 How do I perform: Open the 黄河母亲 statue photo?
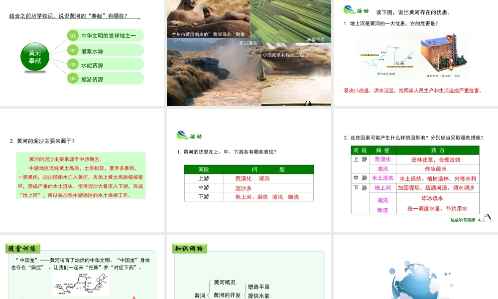[208, 19]
